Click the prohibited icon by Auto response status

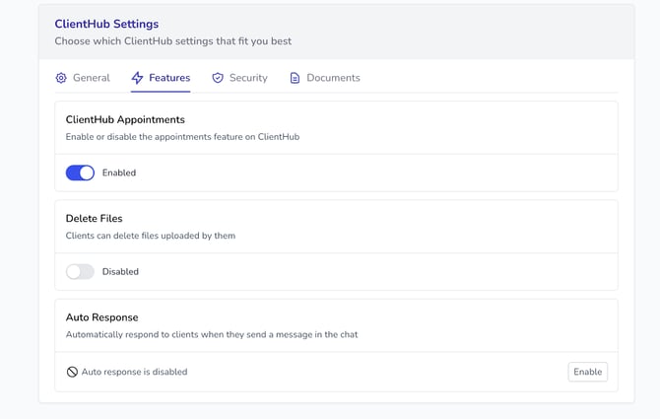(x=72, y=372)
